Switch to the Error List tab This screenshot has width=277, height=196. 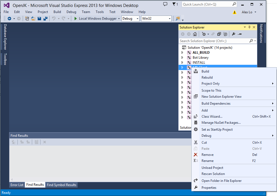pos(17,185)
